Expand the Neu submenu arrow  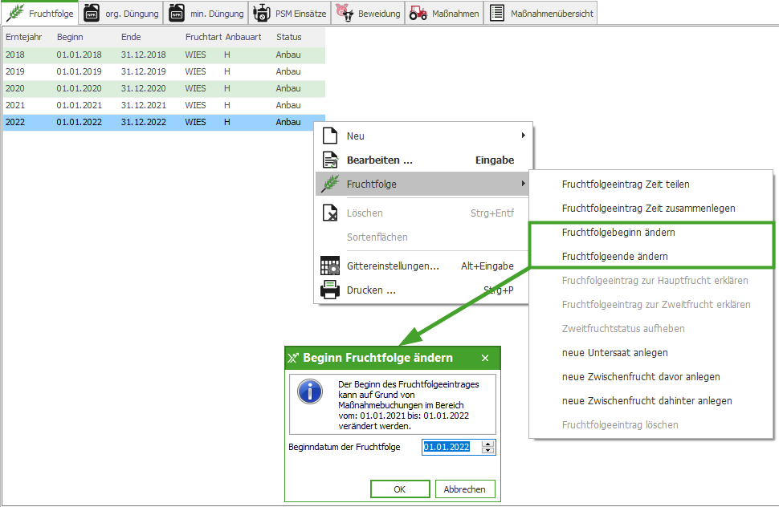[524, 136]
